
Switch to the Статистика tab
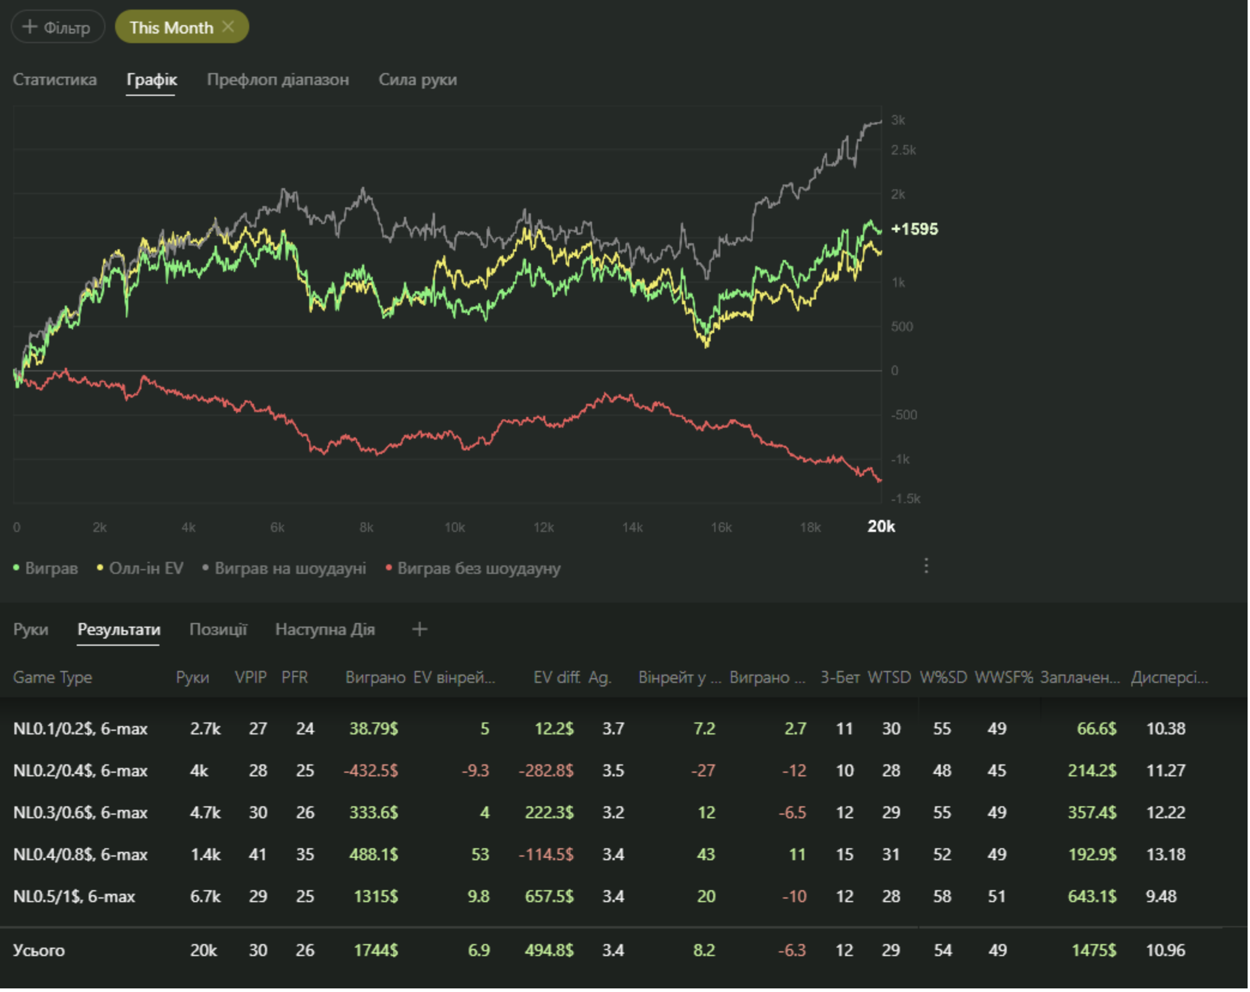[55, 80]
